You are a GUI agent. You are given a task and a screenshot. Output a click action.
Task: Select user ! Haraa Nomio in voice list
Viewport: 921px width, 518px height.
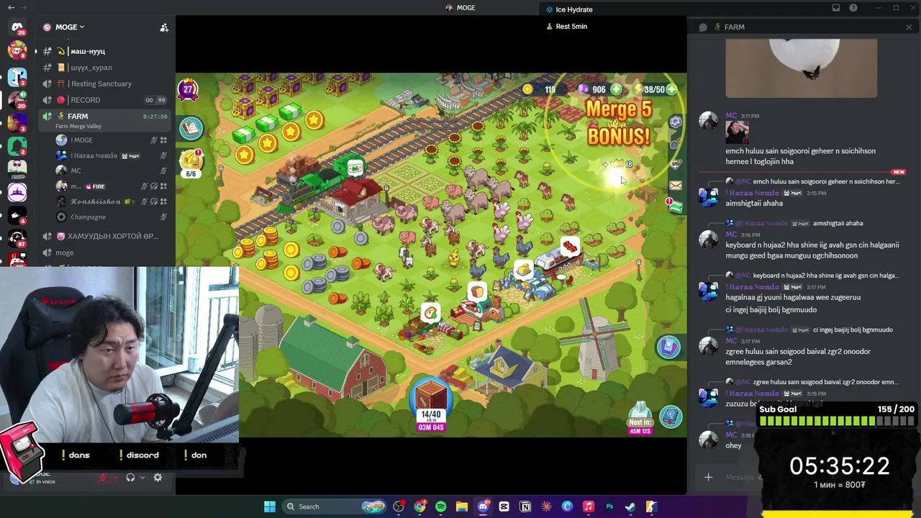[x=112, y=155]
